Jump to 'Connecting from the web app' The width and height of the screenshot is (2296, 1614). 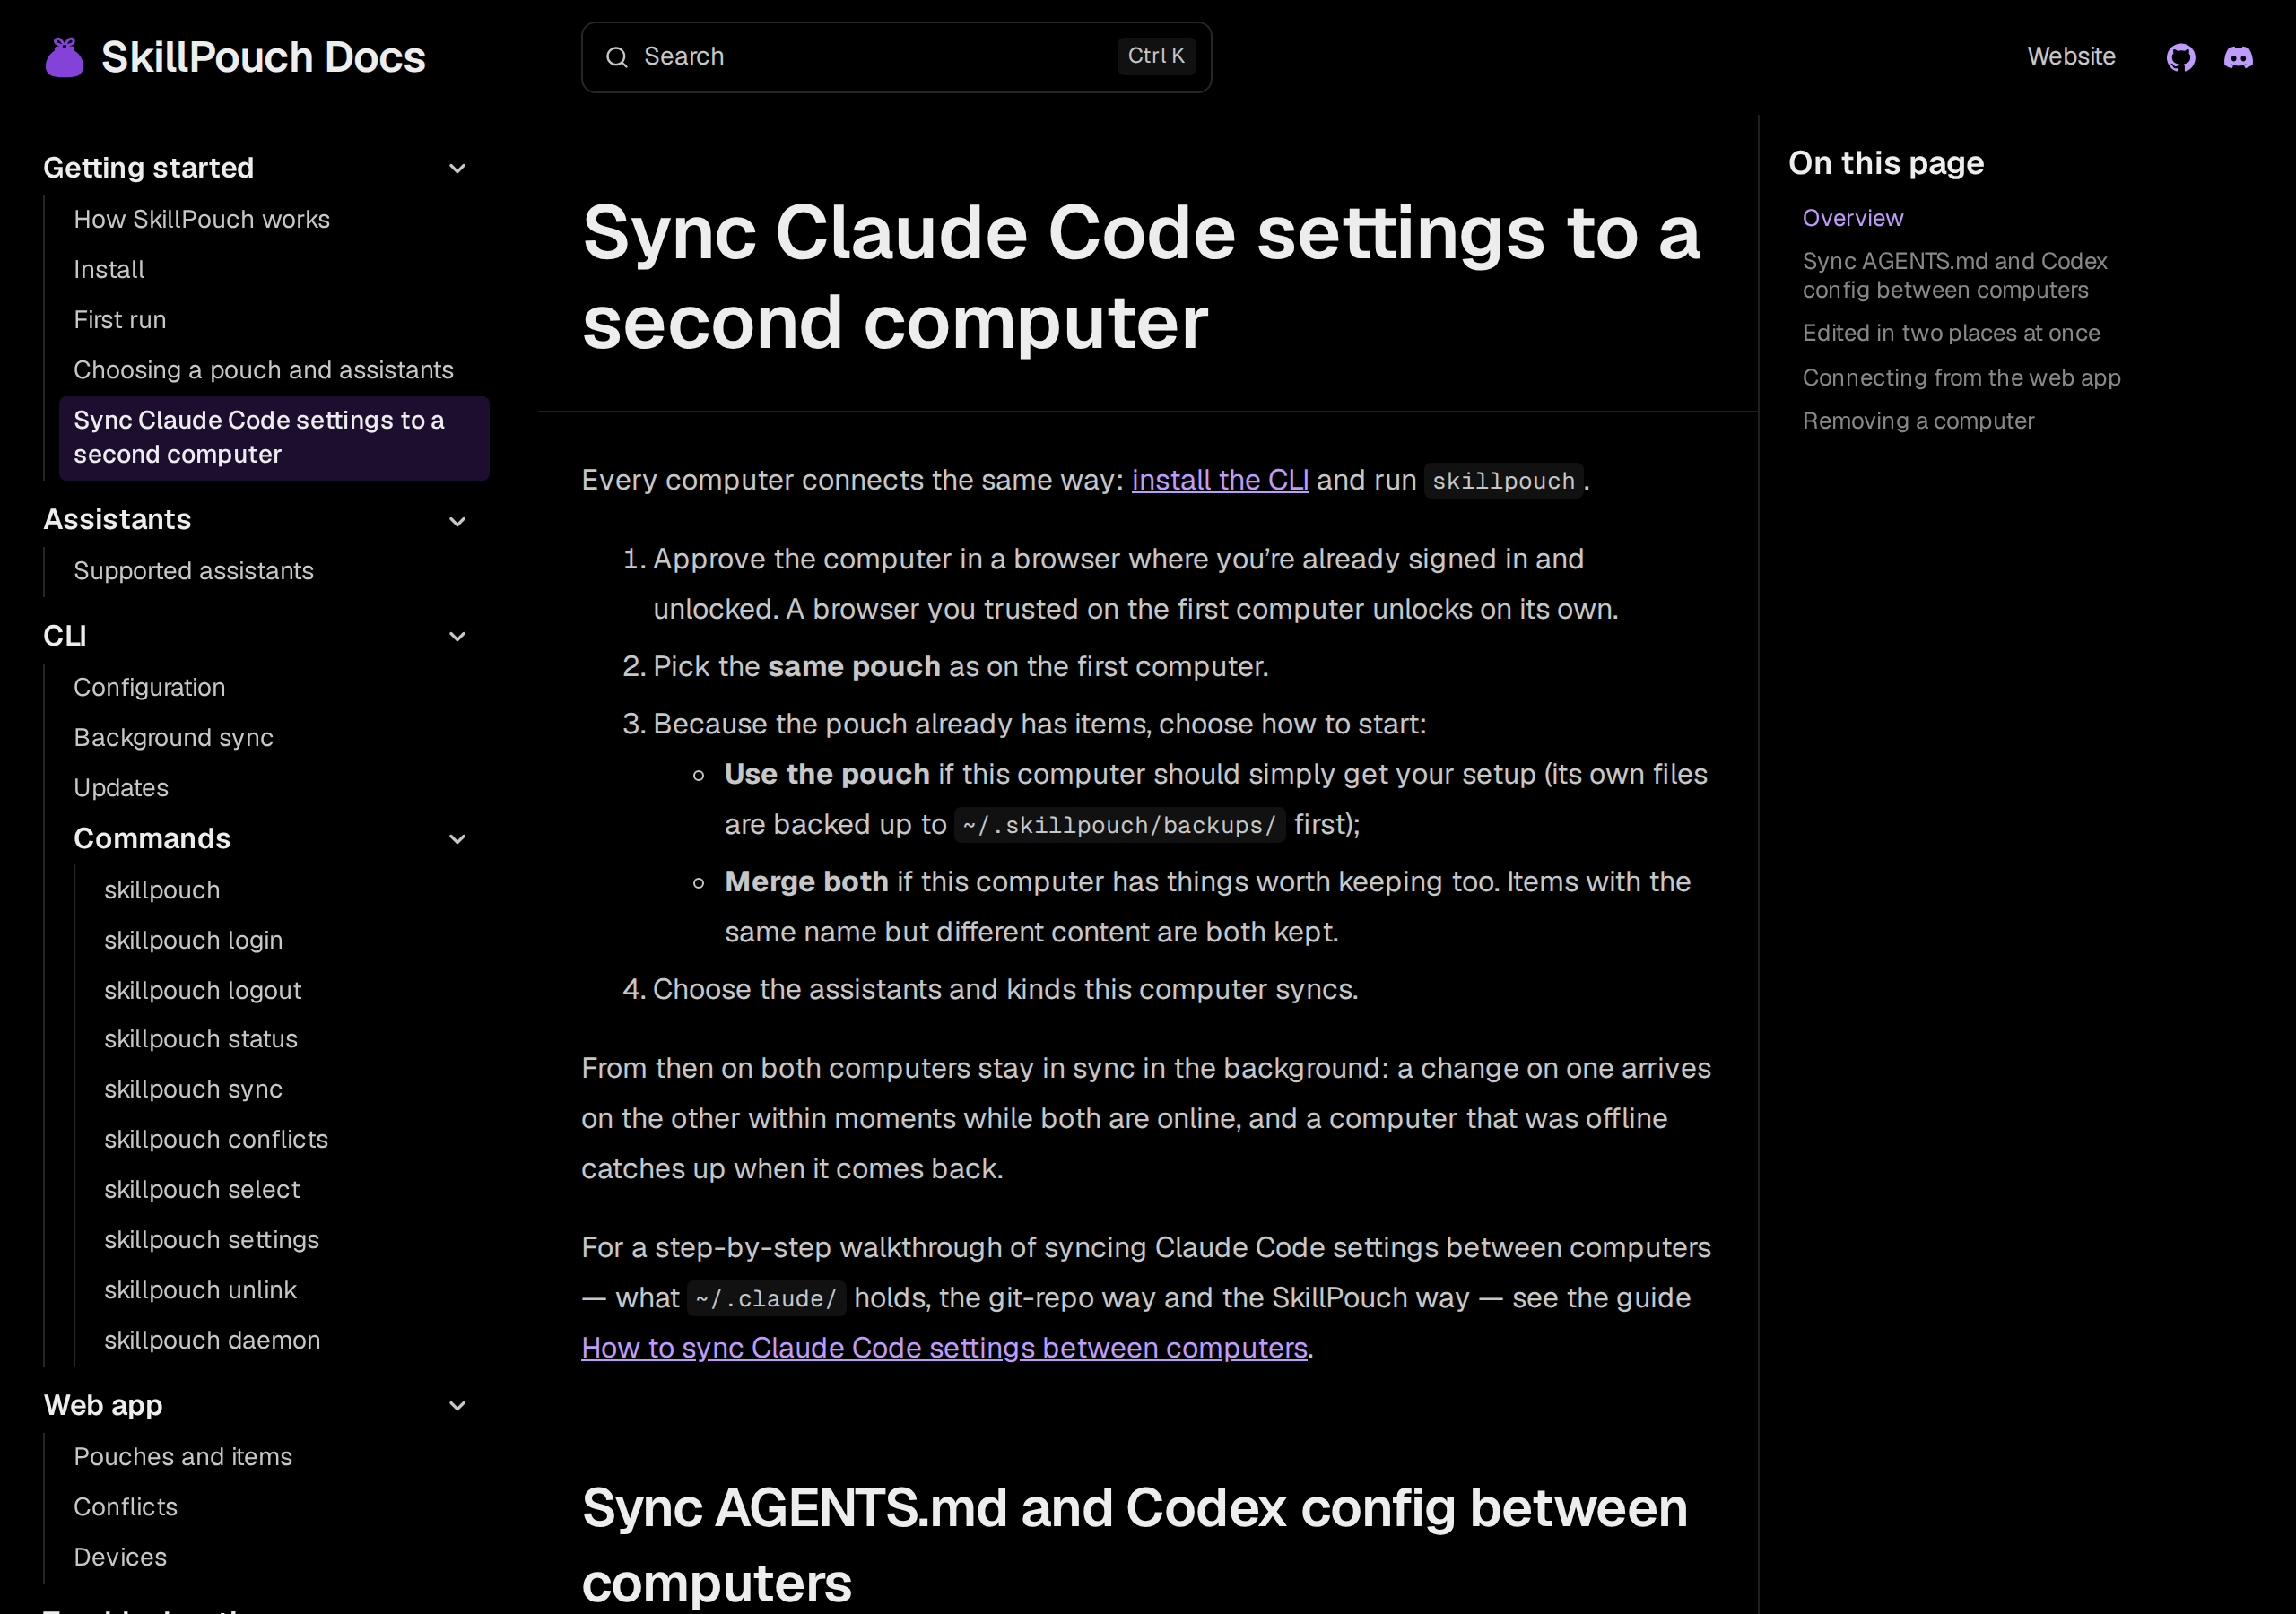point(1961,378)
